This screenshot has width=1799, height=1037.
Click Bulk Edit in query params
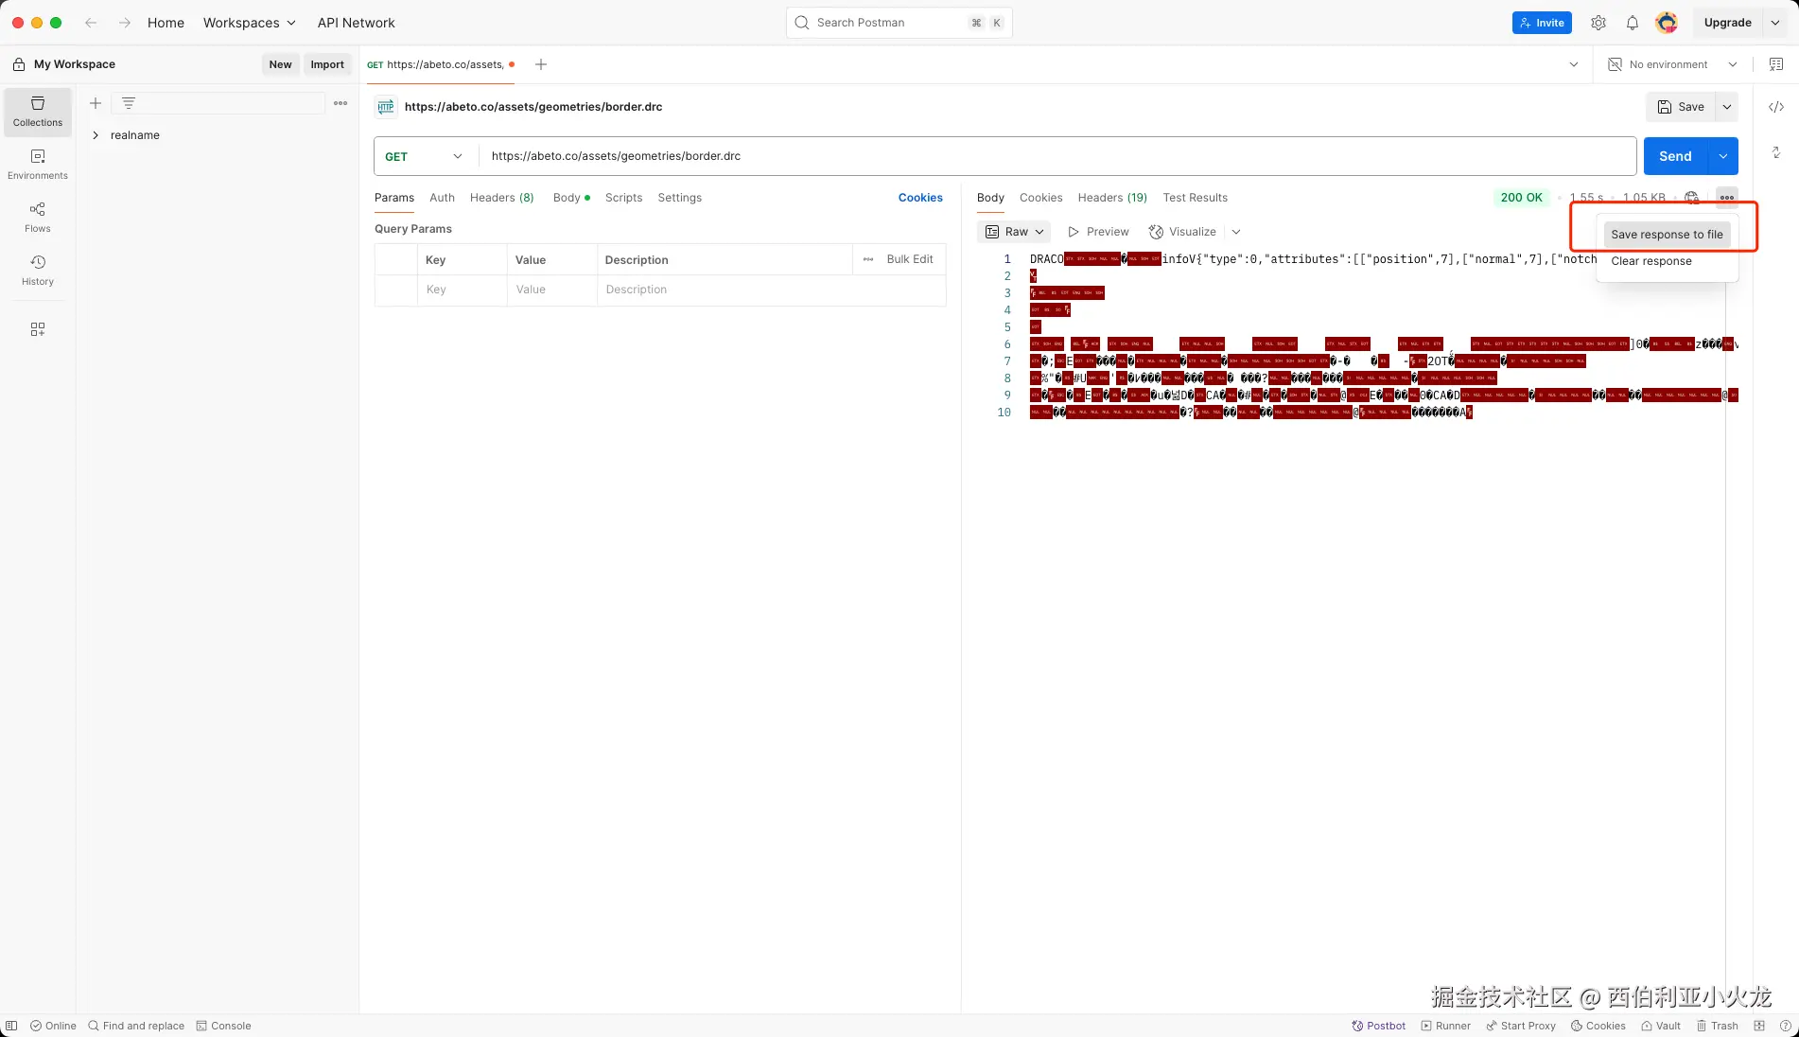pos(910,259)
